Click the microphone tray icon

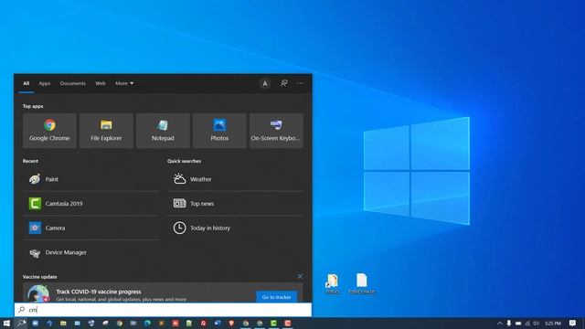[509, 323]
